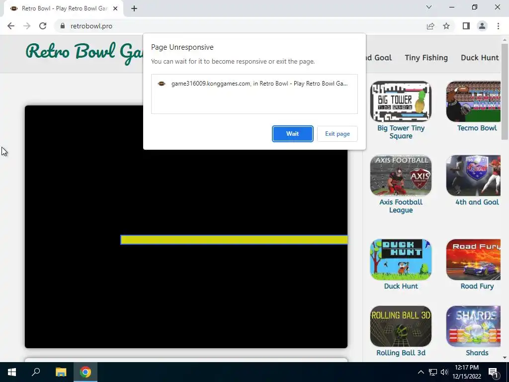The image size is (509, 382).
Task: Click the share page icon in address bar
Action: 430,26
